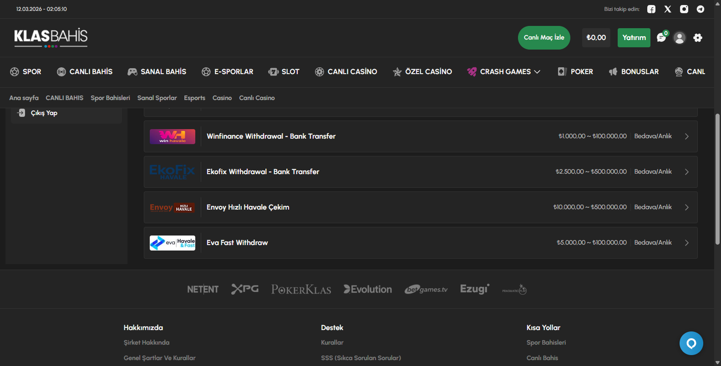Open the user profile avatar icon

(x=680, y=38)
